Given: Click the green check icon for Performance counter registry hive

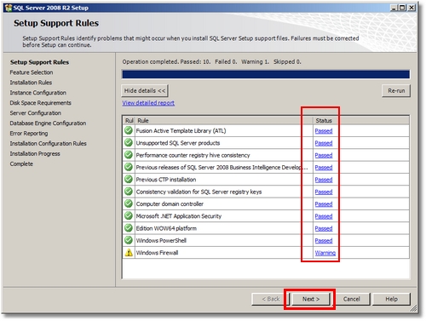Looking at the screenshot, I should pyautogui.click(x=129, y=155).
